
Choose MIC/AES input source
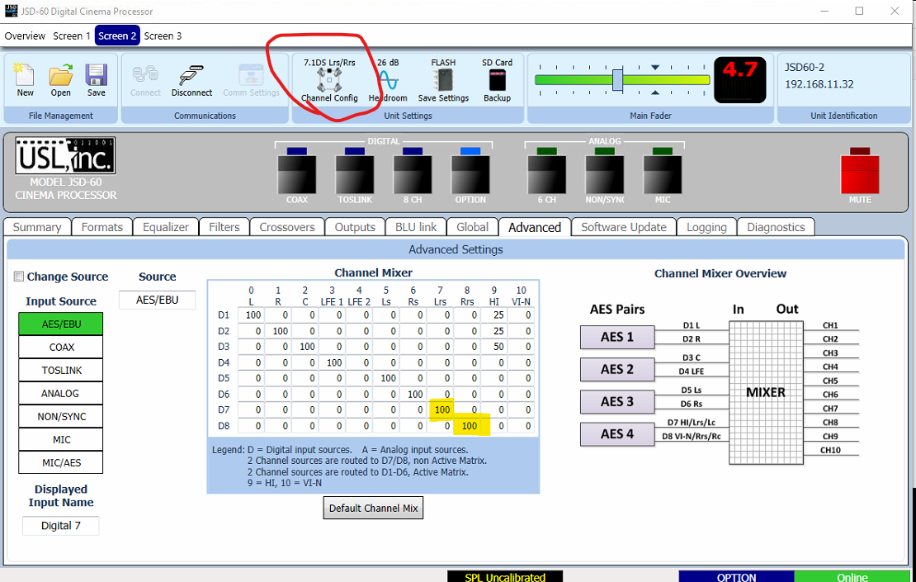click(61, 462)
